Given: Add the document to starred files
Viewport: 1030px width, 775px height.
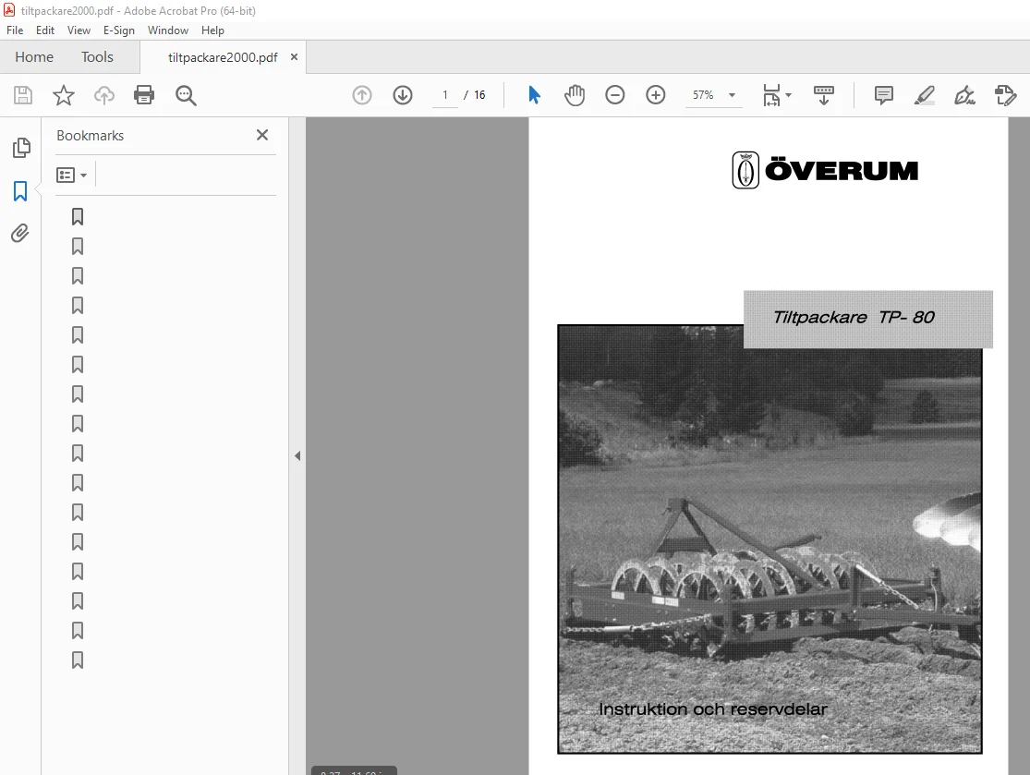Looking at the screenshot, I should pyautogui.click(x=64, y=95).
